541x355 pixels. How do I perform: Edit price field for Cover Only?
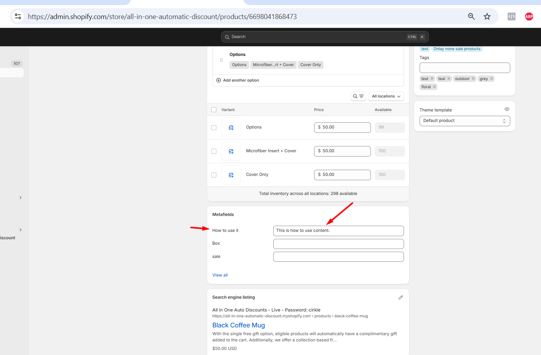coord(343,175)
